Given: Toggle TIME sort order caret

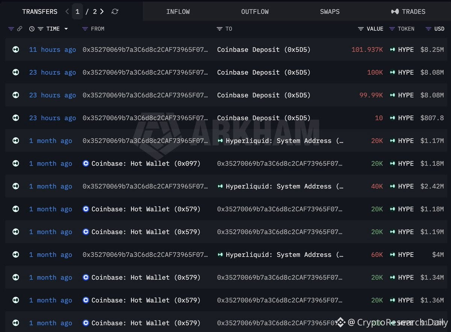Looking at the screenshot, I should click(x=66, y=29).
